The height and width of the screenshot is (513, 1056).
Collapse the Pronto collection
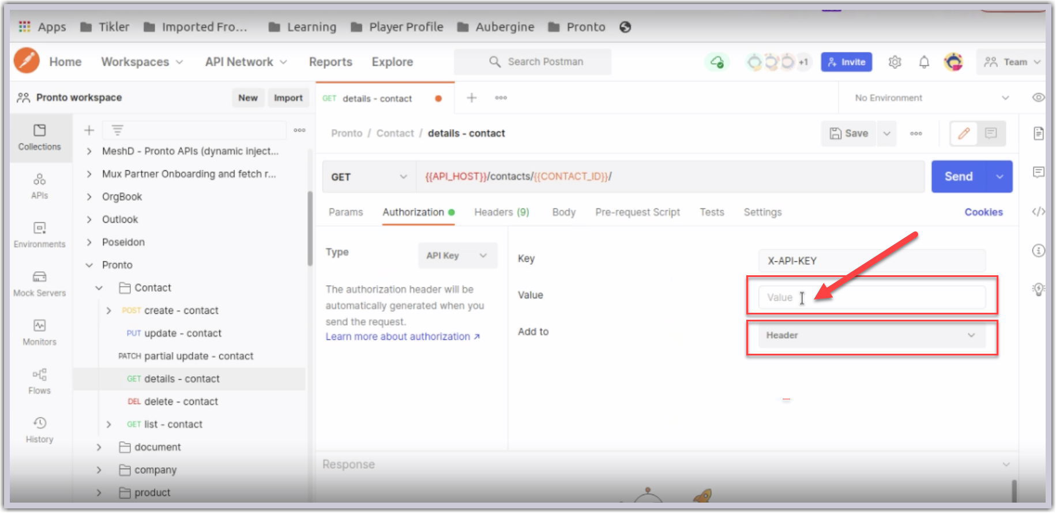89,265
